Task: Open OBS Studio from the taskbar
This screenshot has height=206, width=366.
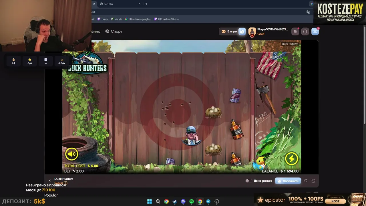Action: coord(217,201)
